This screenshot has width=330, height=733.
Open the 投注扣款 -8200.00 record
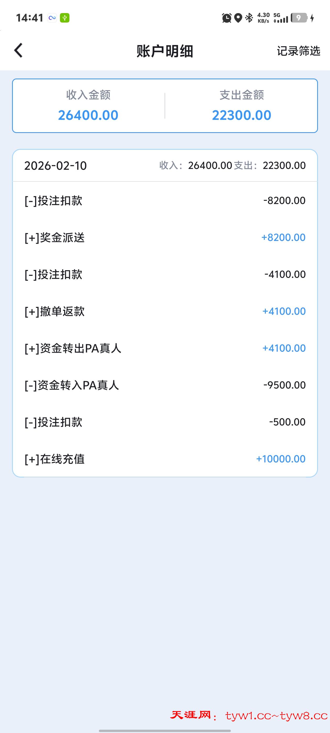tap(165, 201)
